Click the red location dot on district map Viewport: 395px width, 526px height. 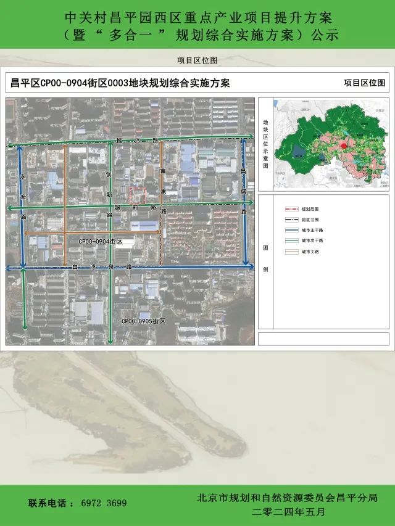pos(343,146)
